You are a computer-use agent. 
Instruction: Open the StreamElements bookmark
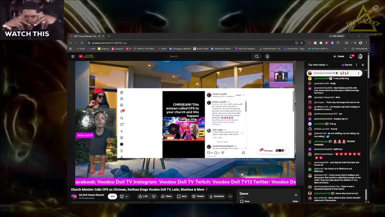pos(270,49)
